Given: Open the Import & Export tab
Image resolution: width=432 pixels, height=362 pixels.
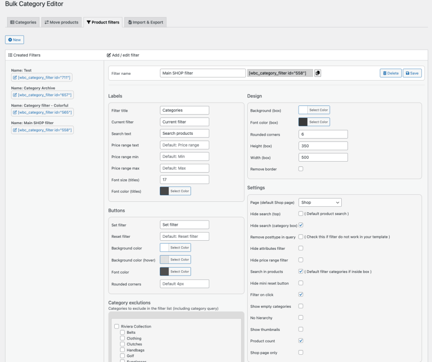Looking at the screenshot, I should point(145,22).
